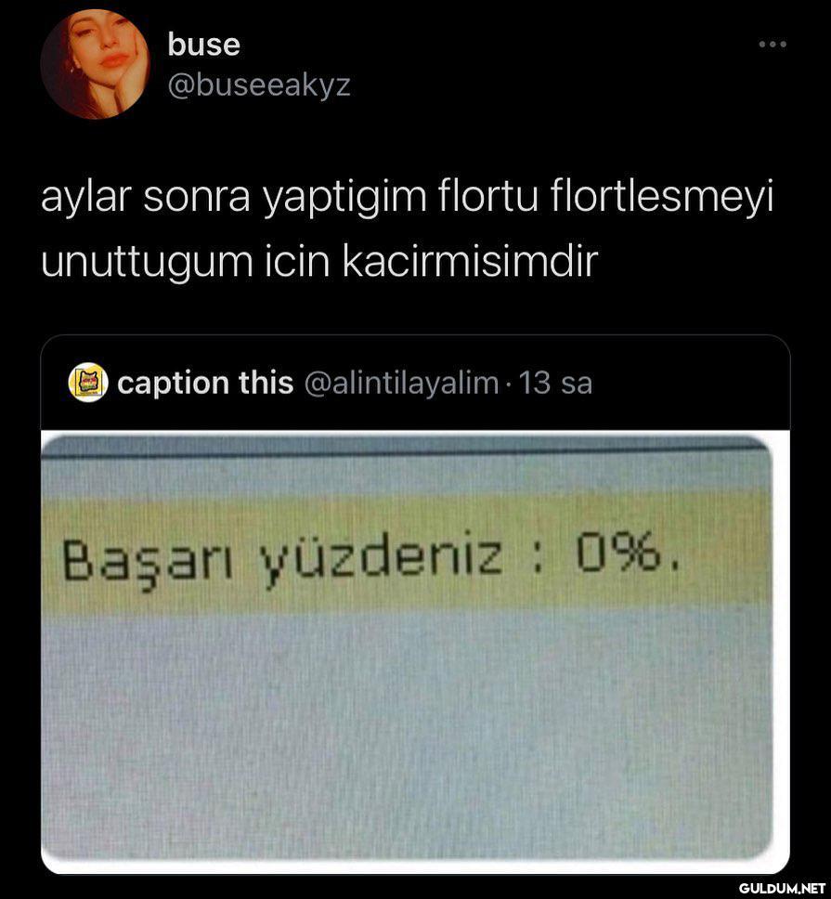Open the quoted tweet image
Screen dimensions: 831x899
pyautogui.click(x=416, y=652)
